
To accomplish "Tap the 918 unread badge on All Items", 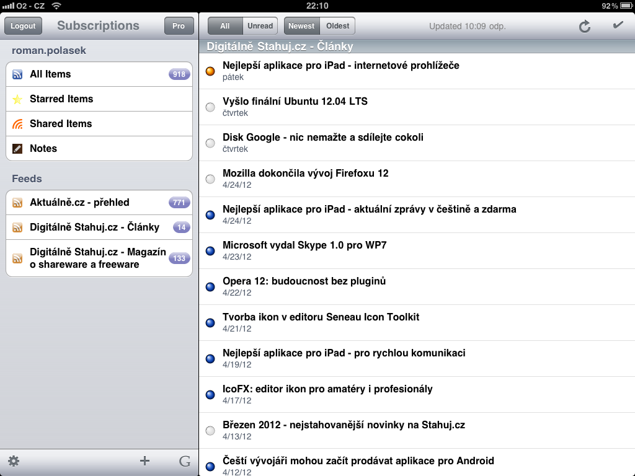I will 179,74.
